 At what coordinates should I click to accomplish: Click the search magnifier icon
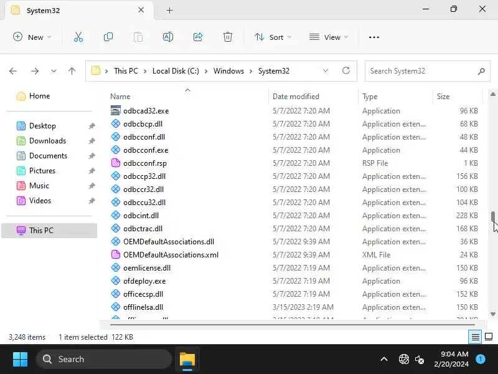coord(481,71)
